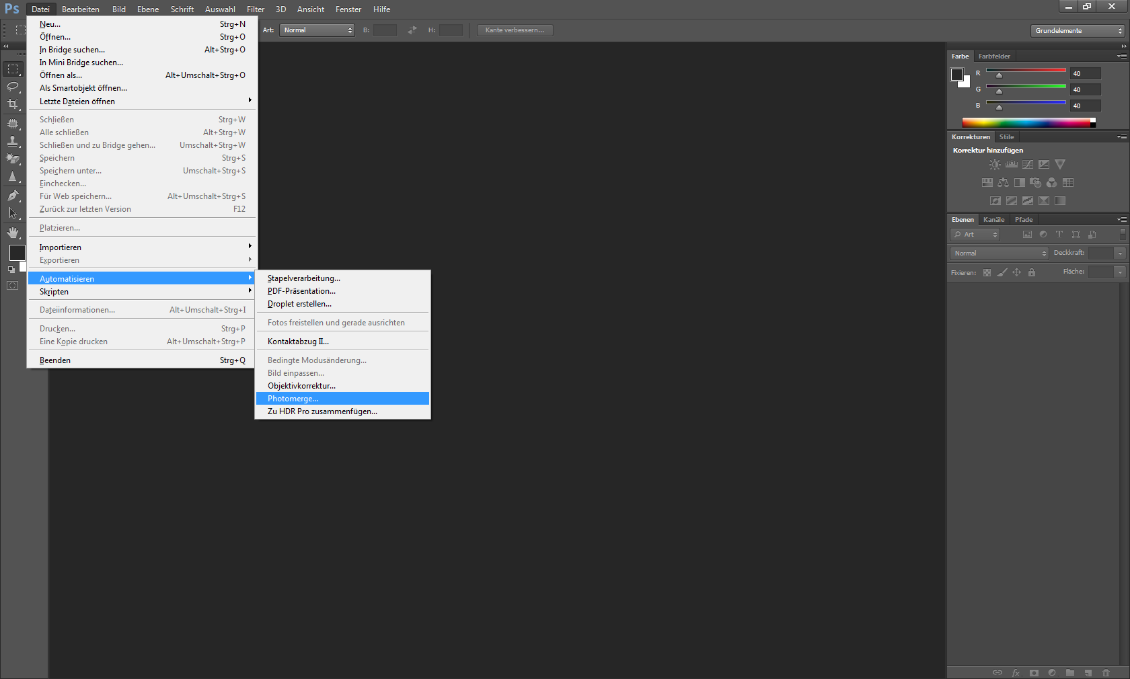Open the Korrekturen panel options menu
Image resolution: width=1130 pixels, height=679 pixels.
pyautogui.click(x=1122, y=137)
